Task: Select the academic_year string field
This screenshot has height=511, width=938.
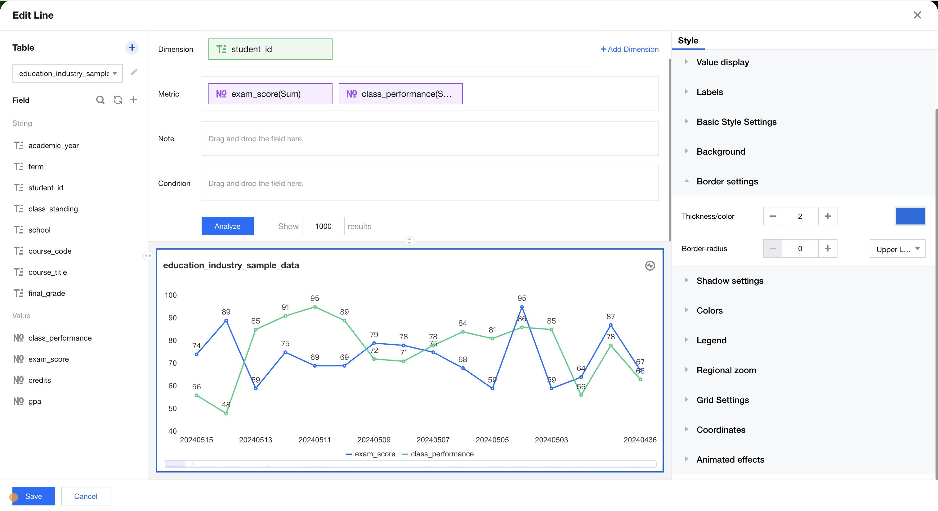Action: tap(46, 145)
